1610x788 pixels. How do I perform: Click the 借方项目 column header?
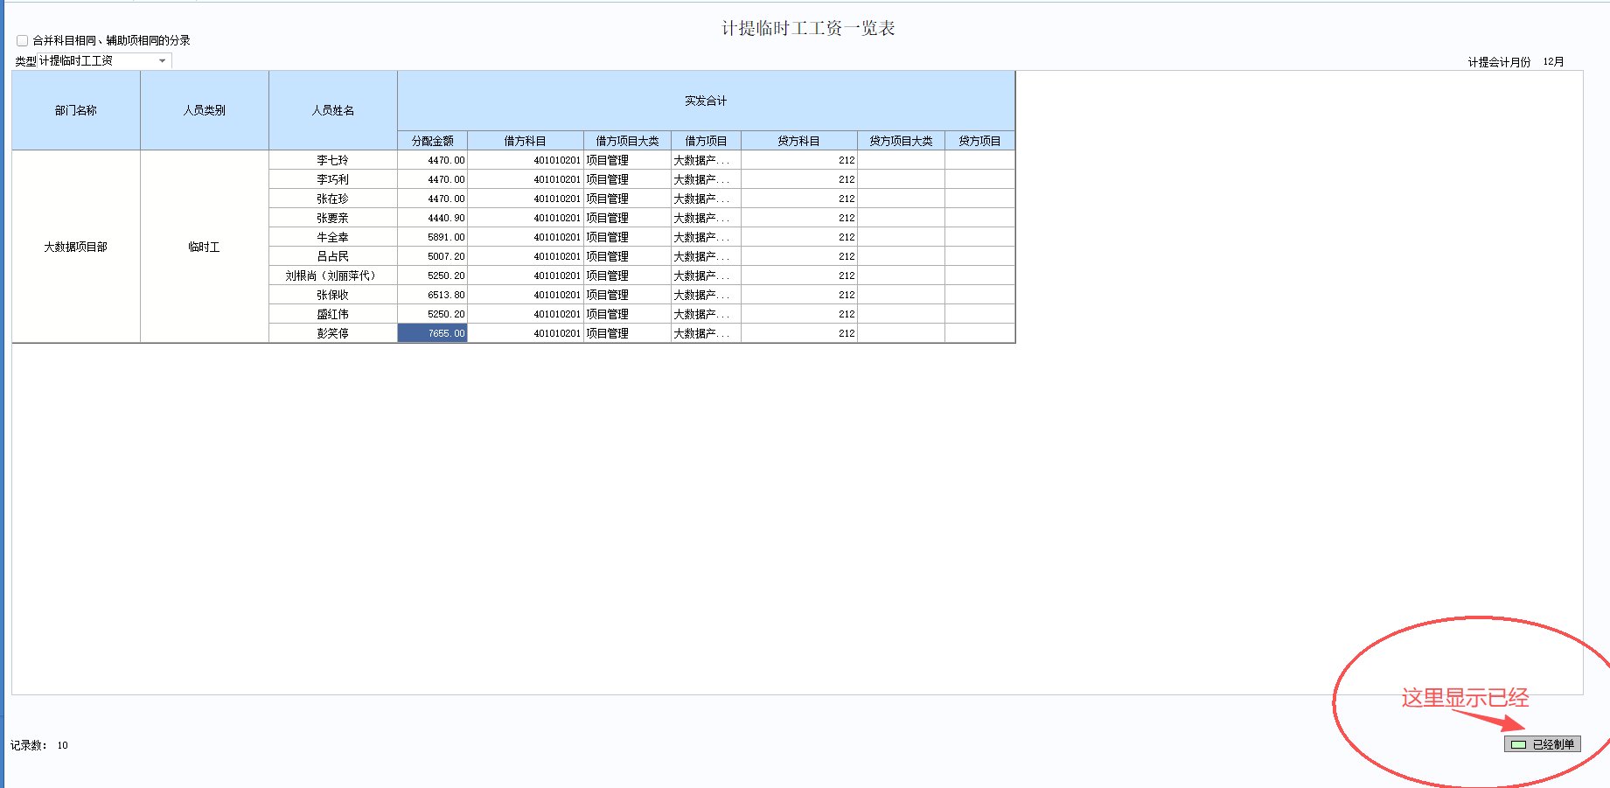point(706,141)
